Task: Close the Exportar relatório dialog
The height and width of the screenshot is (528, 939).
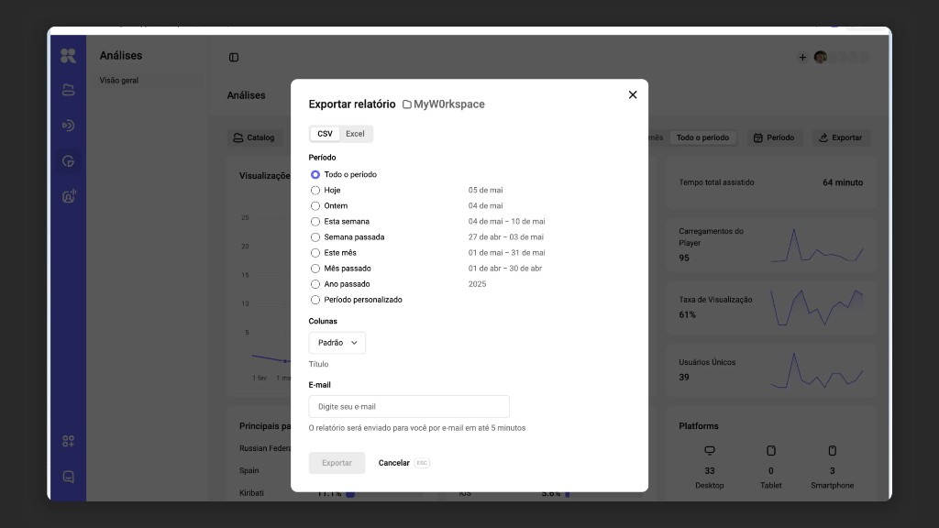Action: [x=633, y=94]
